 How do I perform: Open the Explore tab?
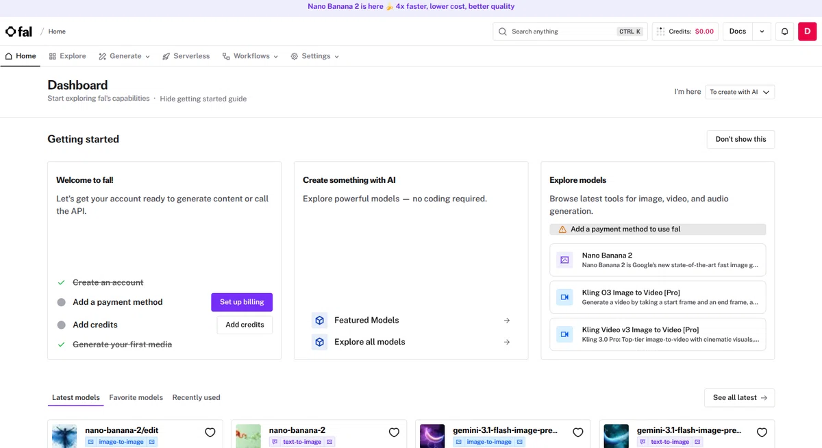pos(68,56)
